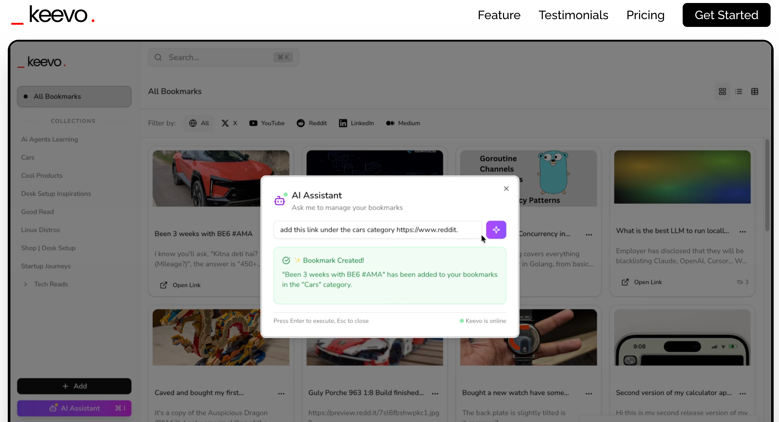Open the Cars collection
This screenshot has width=779, height=422.
coord(28,158)
